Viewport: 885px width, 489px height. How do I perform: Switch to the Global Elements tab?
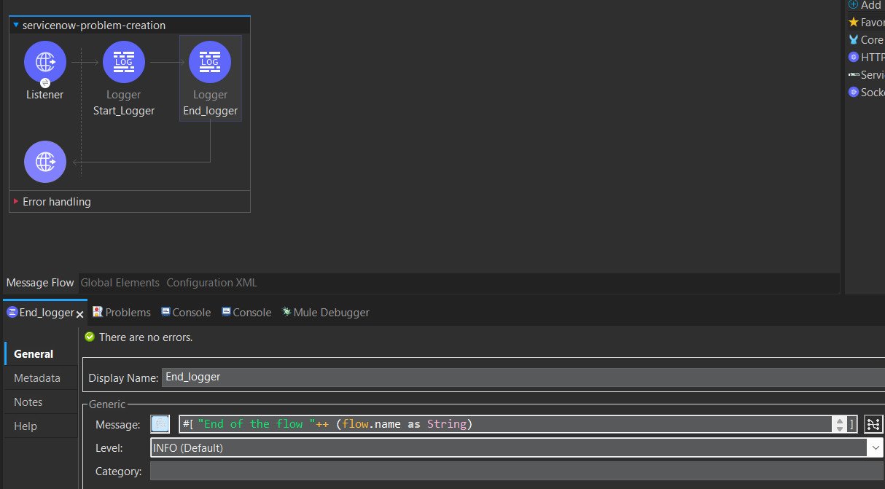click(x=120, y=283)
